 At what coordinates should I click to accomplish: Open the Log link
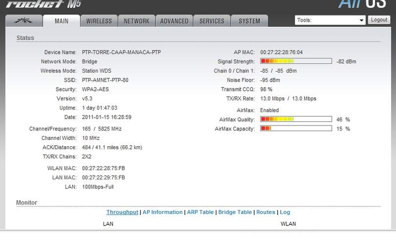tap(285, 212)
